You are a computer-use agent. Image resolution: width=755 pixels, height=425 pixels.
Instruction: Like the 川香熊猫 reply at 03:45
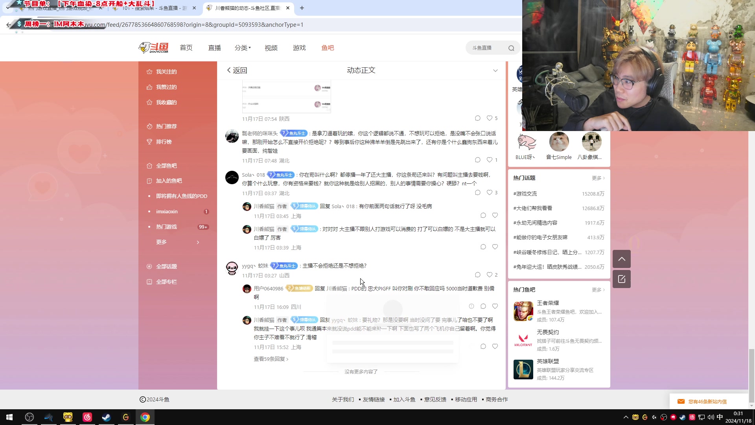(x=495, y=215)
